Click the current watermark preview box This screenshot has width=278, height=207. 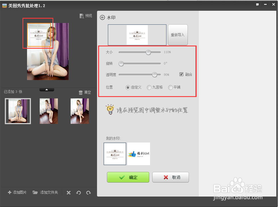click(x=137, y=35)
